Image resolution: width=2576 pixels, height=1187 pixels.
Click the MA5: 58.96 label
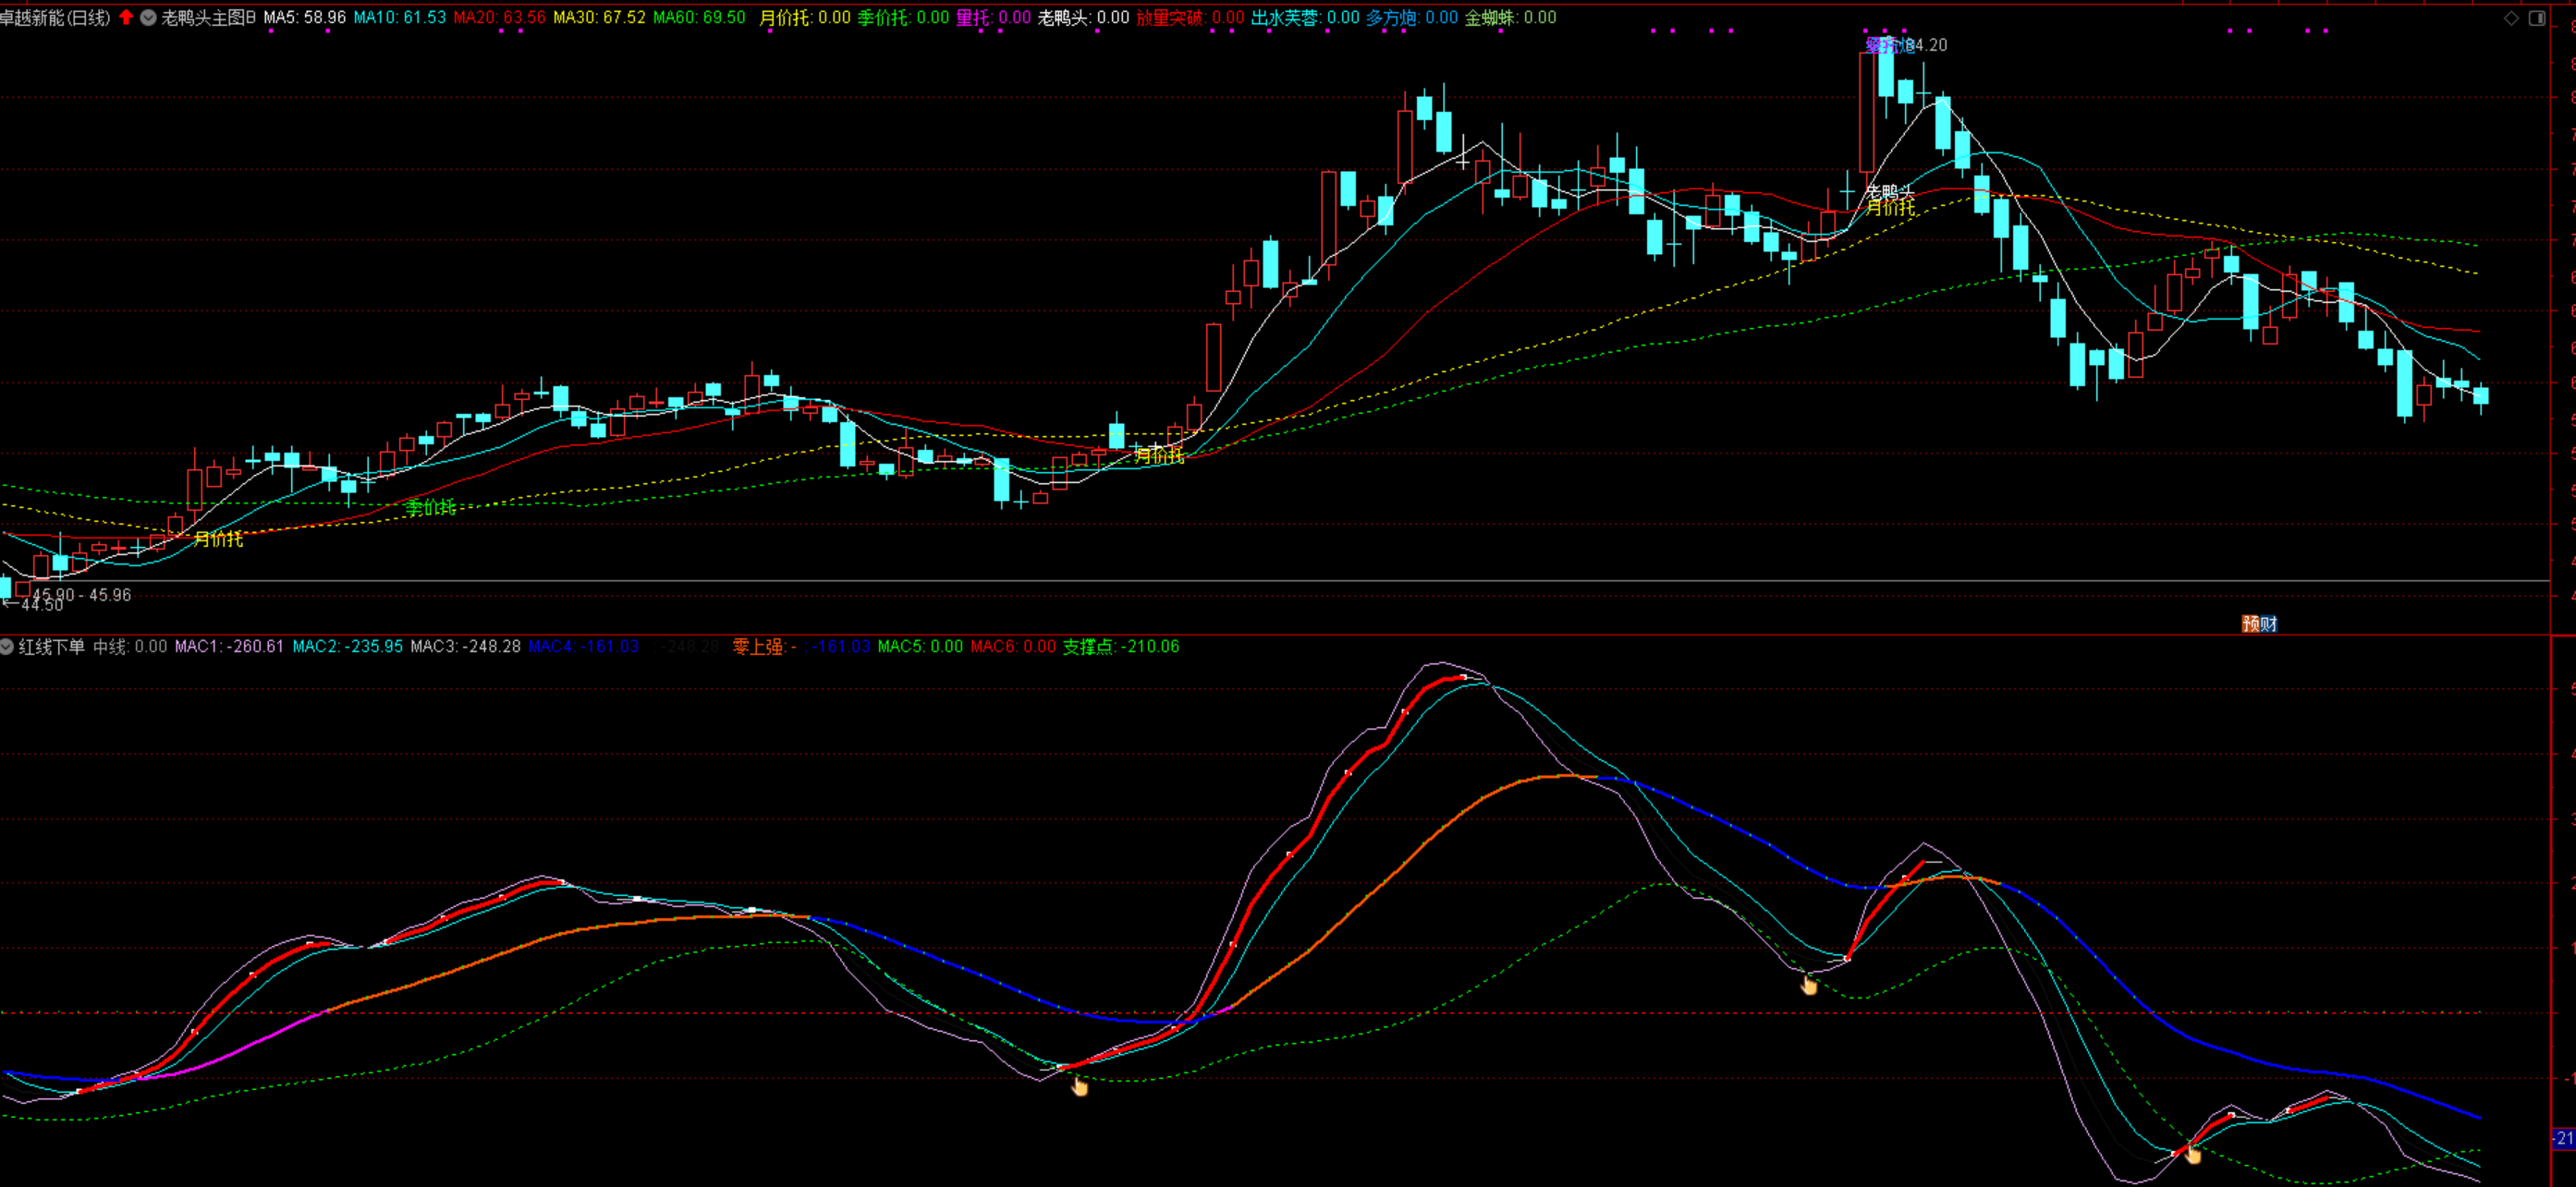(305, 17)
